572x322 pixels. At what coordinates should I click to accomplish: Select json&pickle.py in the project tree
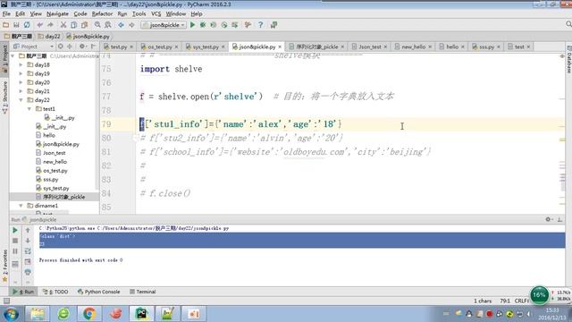coord(57,144)
